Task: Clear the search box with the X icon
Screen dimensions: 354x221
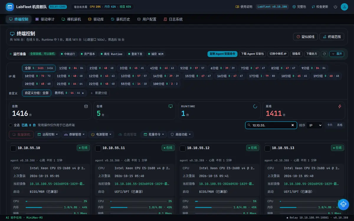Action: tap(293, 125)
